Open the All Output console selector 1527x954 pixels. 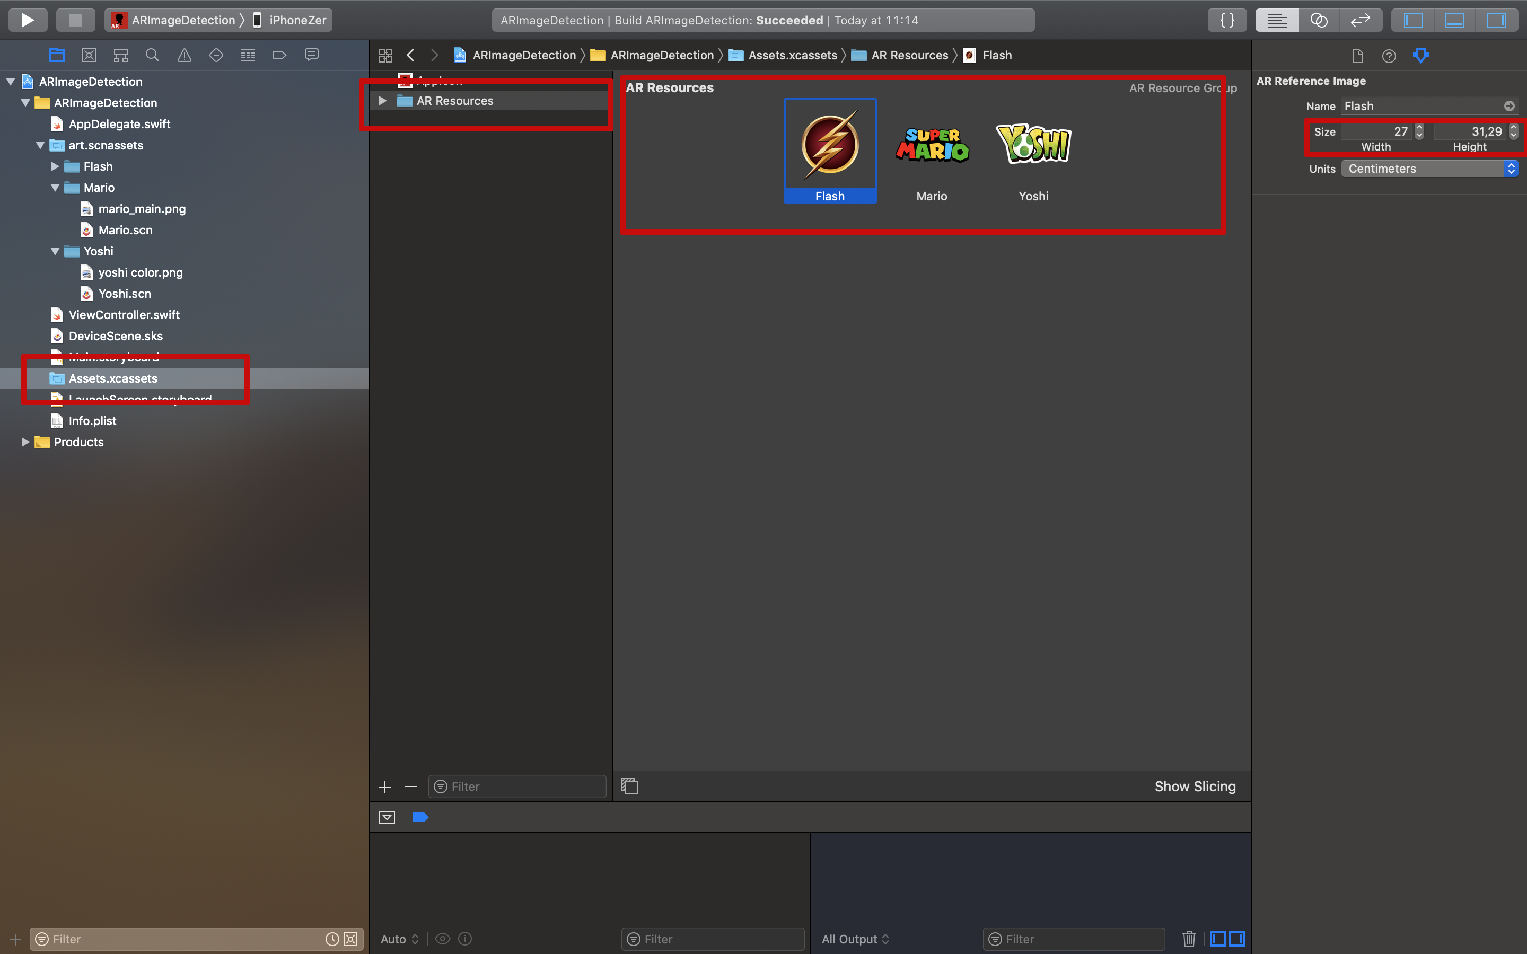855,939
